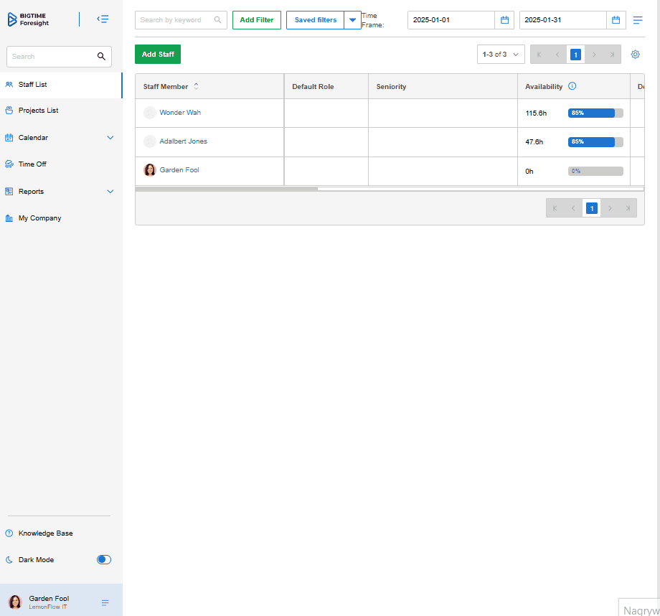Go to next page in top pagination
The height and width of the screenshot is (616, 660).
(594, 55)
